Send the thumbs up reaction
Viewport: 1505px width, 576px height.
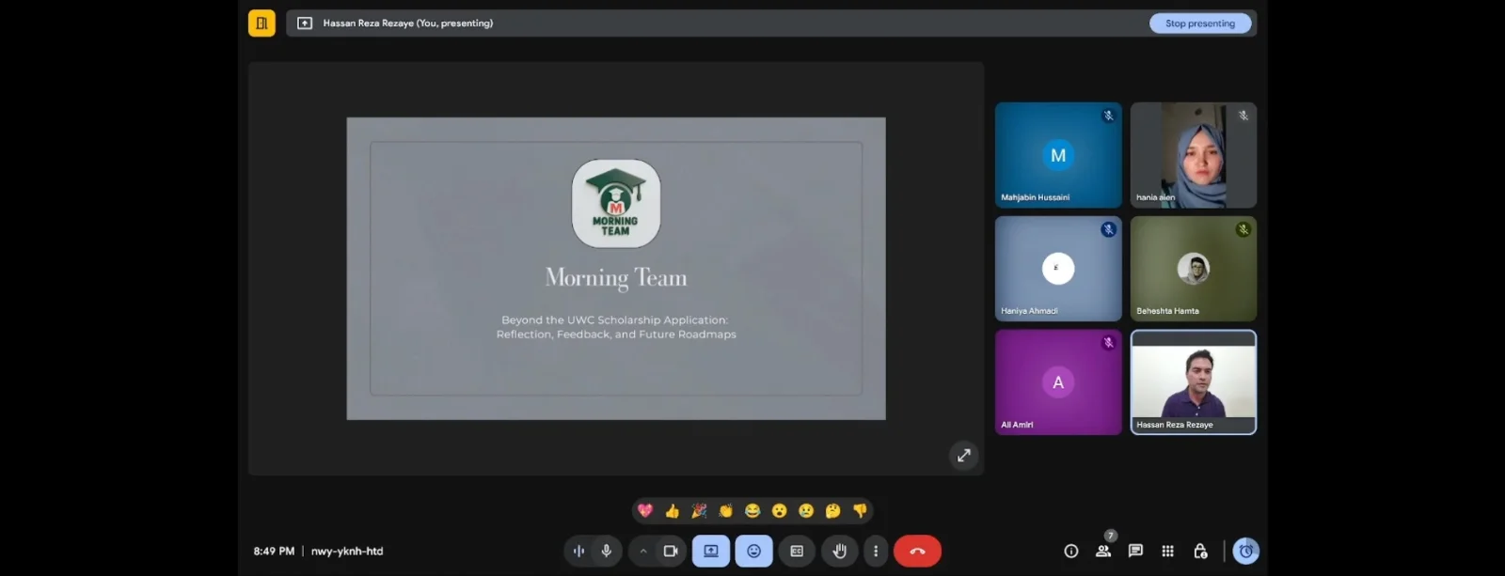[672, 511]
